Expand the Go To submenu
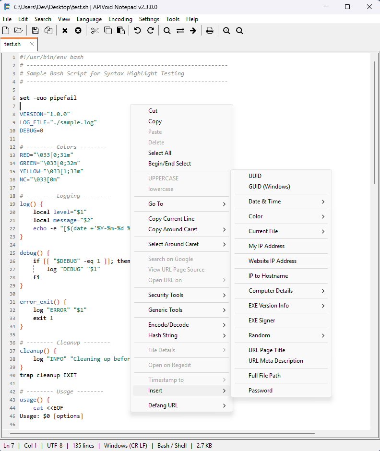380x451 pixels. click(x=181, y=204)
